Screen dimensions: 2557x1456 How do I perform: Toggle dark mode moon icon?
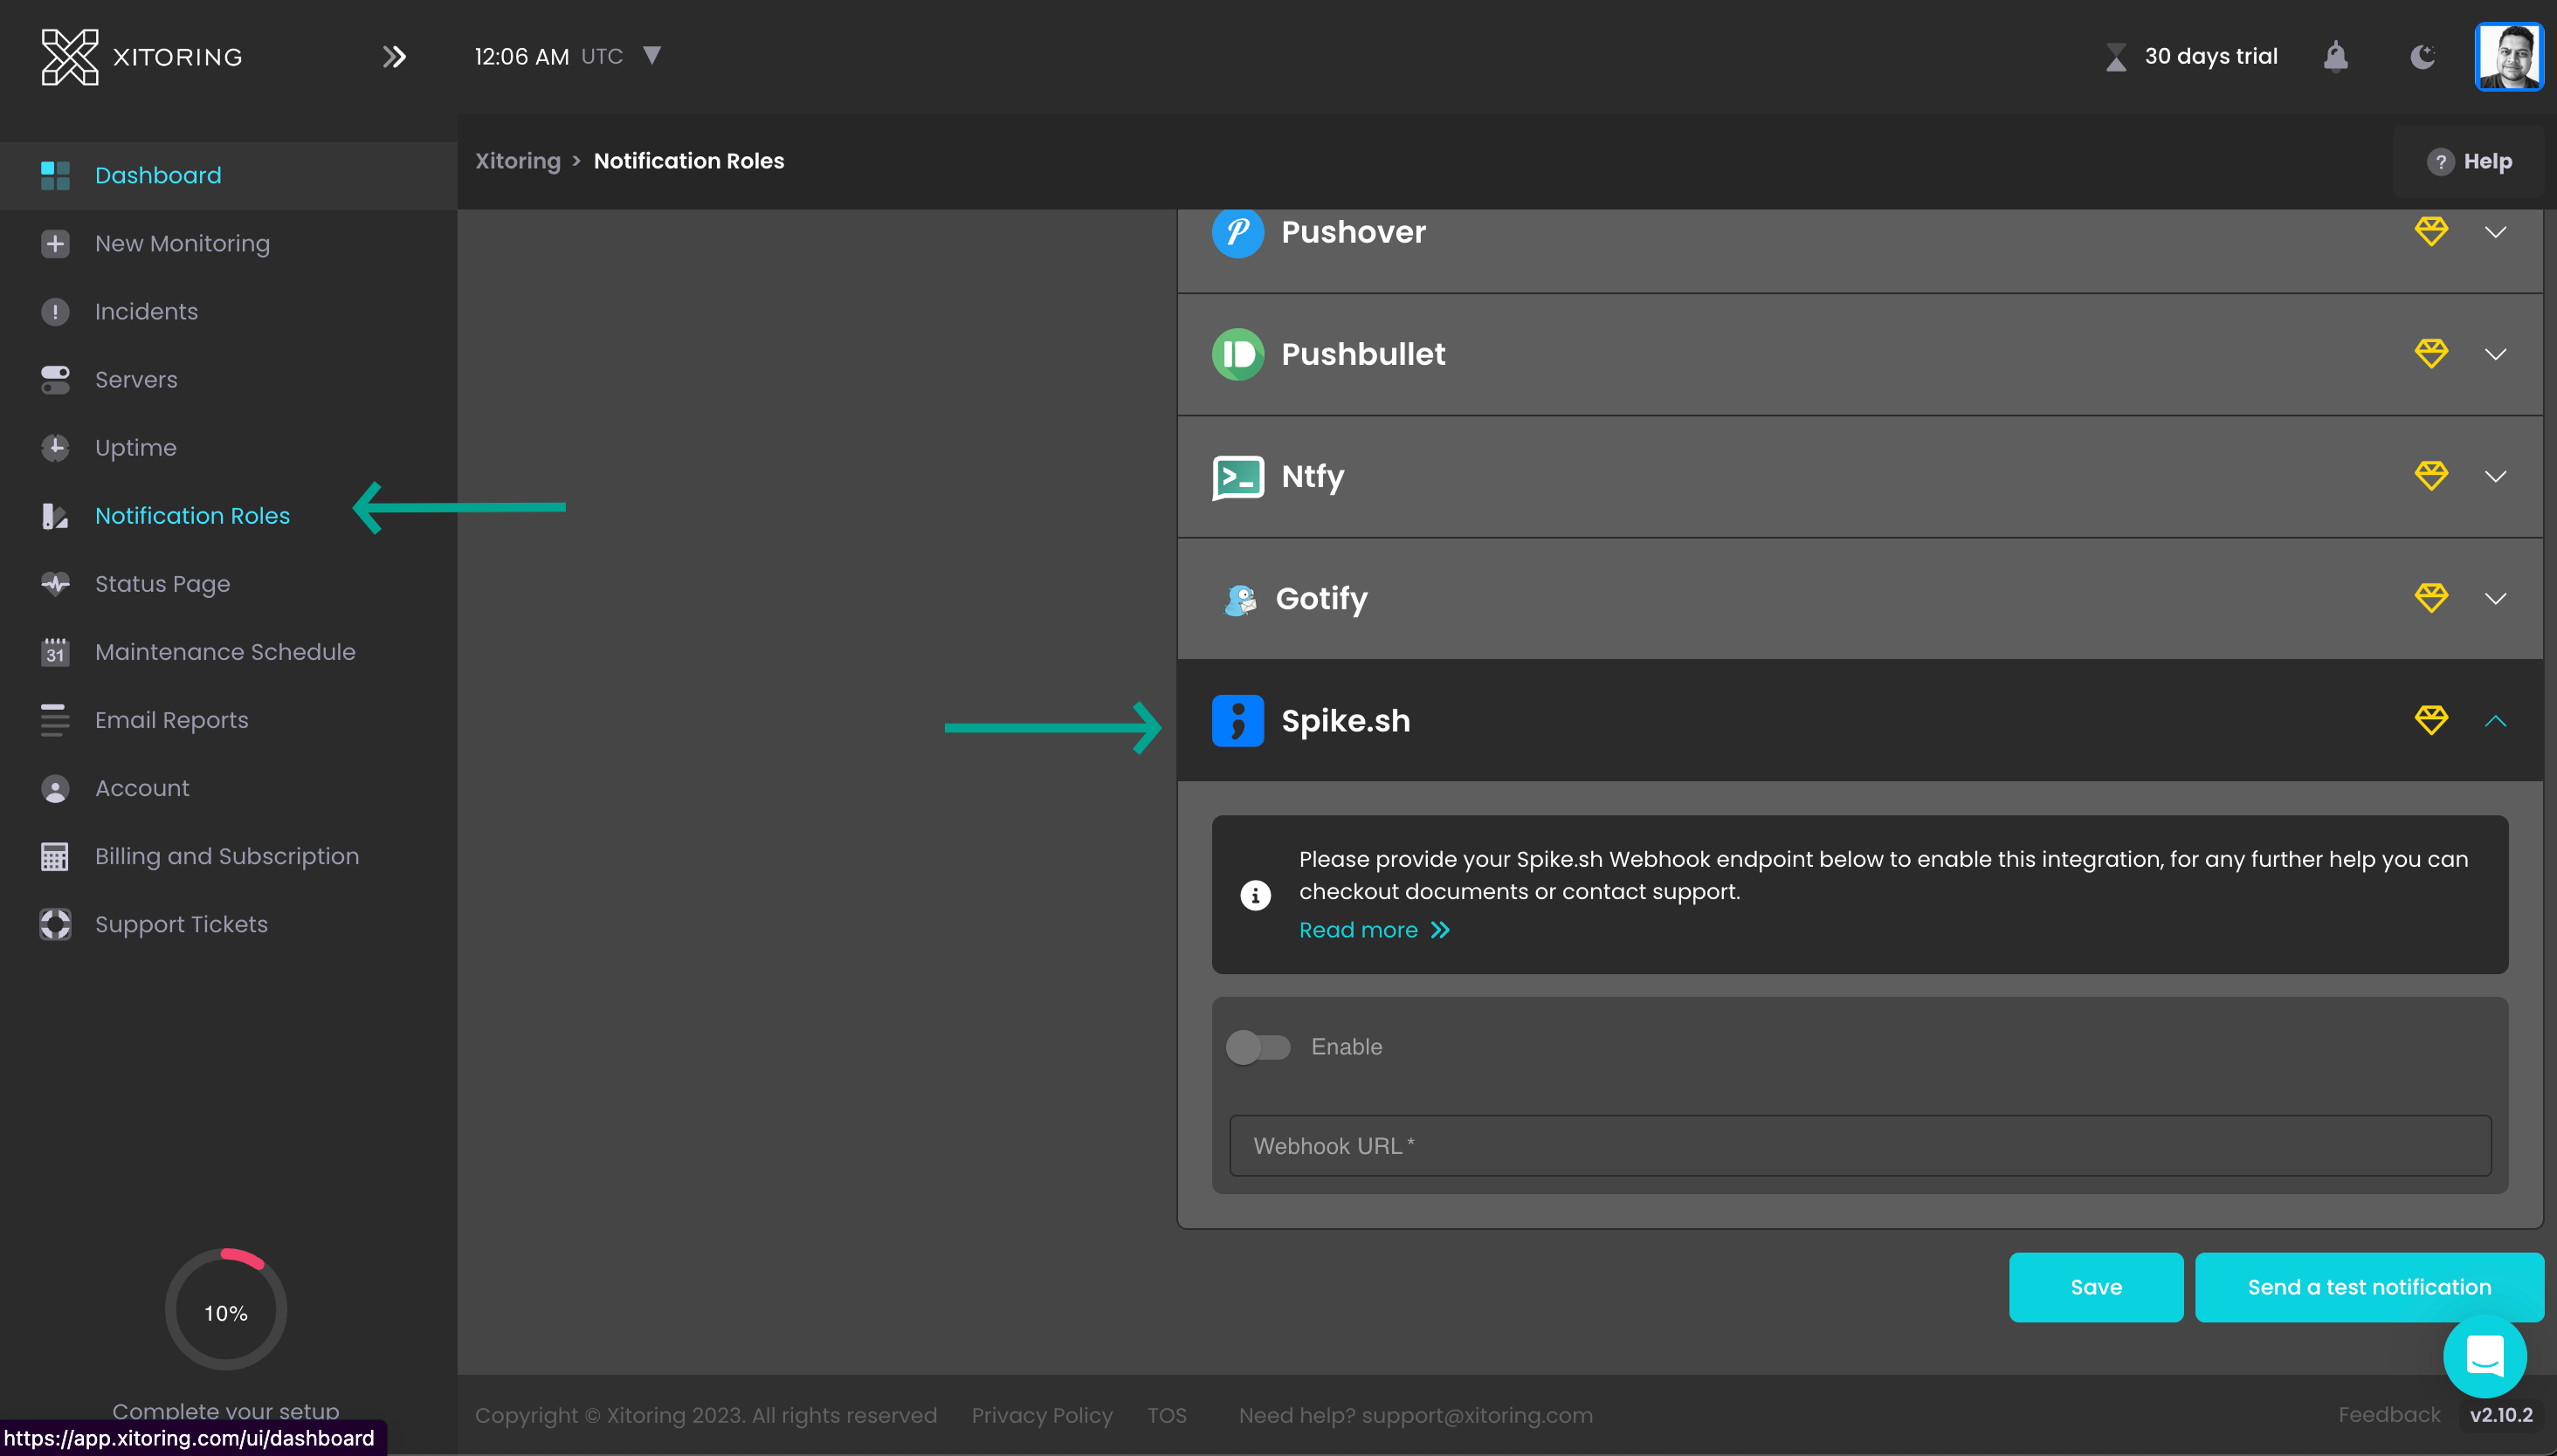2422,57
